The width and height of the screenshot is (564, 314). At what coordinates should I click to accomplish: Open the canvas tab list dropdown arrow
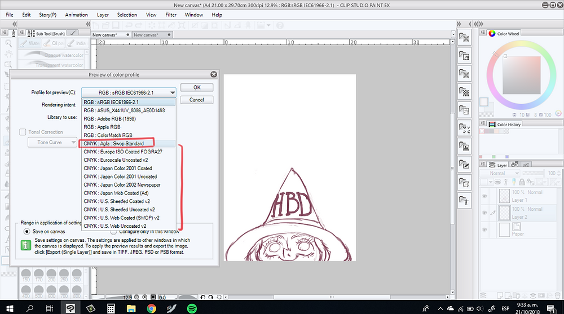pyautogui.click(x=453, y=34)
